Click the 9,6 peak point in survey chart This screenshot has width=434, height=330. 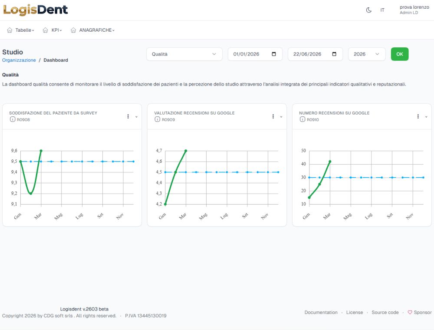click(41, 151)
